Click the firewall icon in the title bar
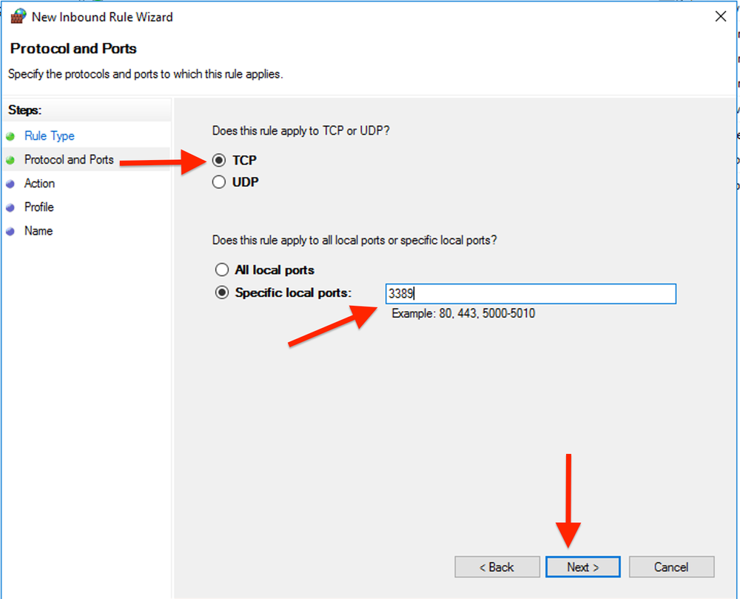This screenshot has height=599, width=740. 16,16
